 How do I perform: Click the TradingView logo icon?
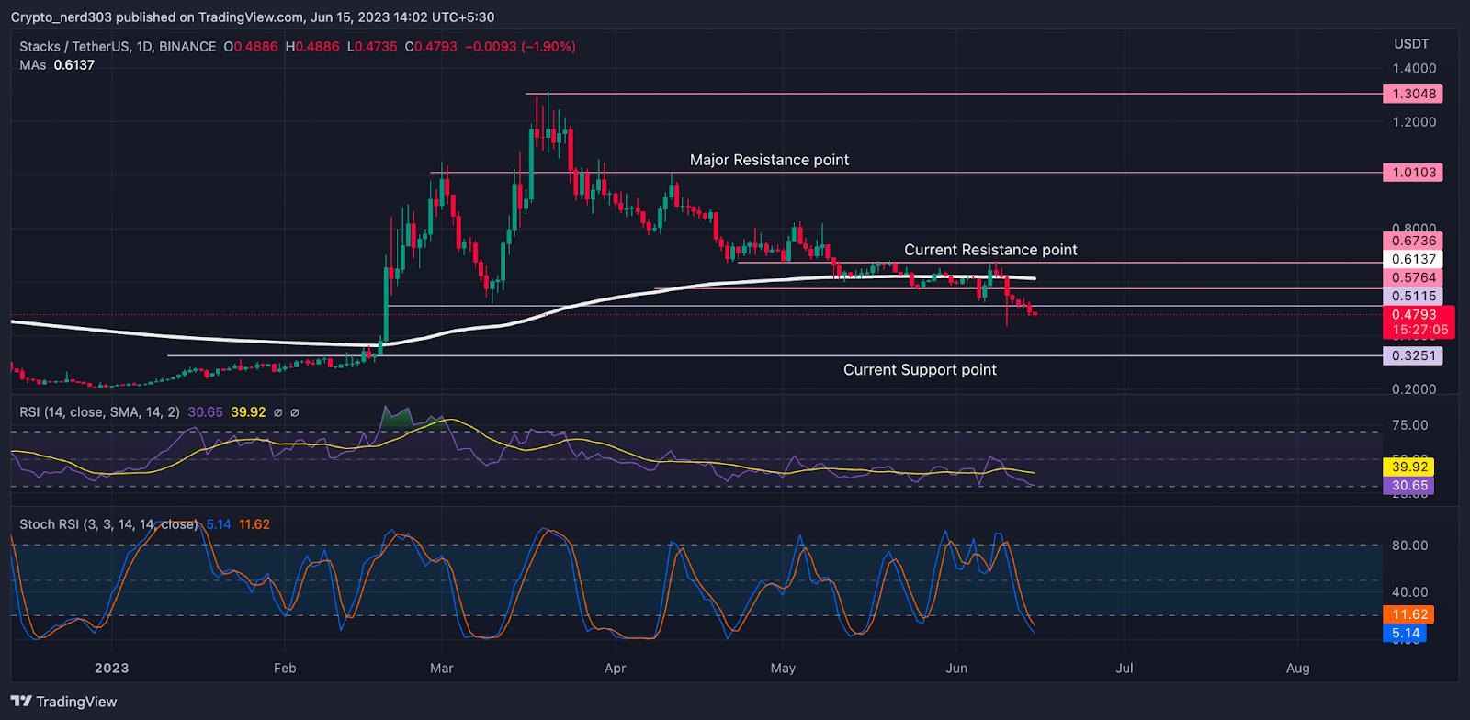coord(21,702)
